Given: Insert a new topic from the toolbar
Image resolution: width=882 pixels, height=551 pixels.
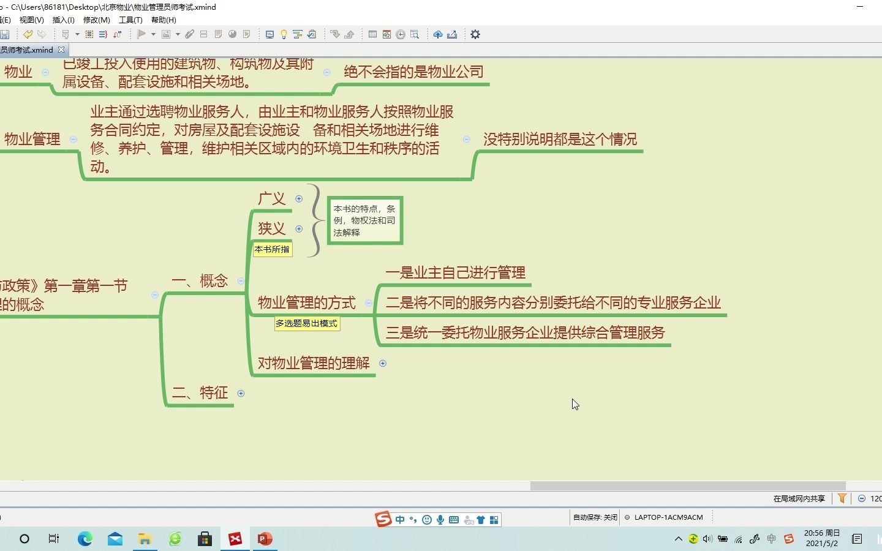Looking at the screenshot, I should [65, 34].
